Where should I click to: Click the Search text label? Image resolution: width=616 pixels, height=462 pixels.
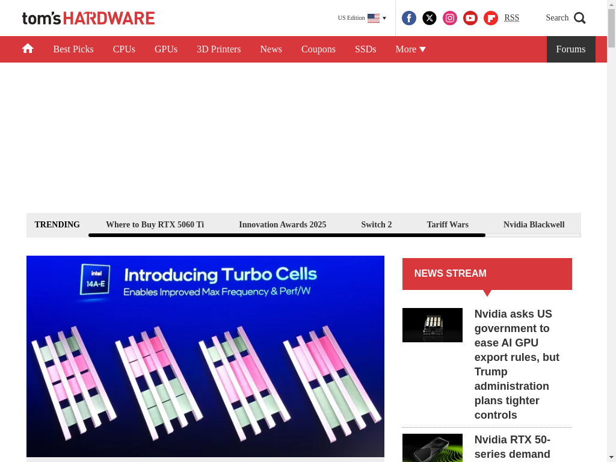point(557,17)
